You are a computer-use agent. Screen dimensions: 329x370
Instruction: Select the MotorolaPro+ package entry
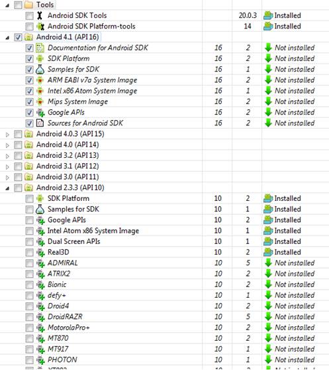(x=69, y=328)
